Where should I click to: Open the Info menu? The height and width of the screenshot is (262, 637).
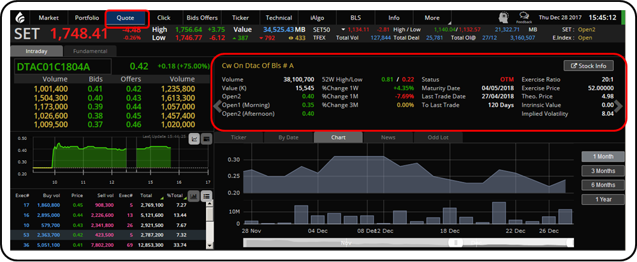[x=393, y=18]
